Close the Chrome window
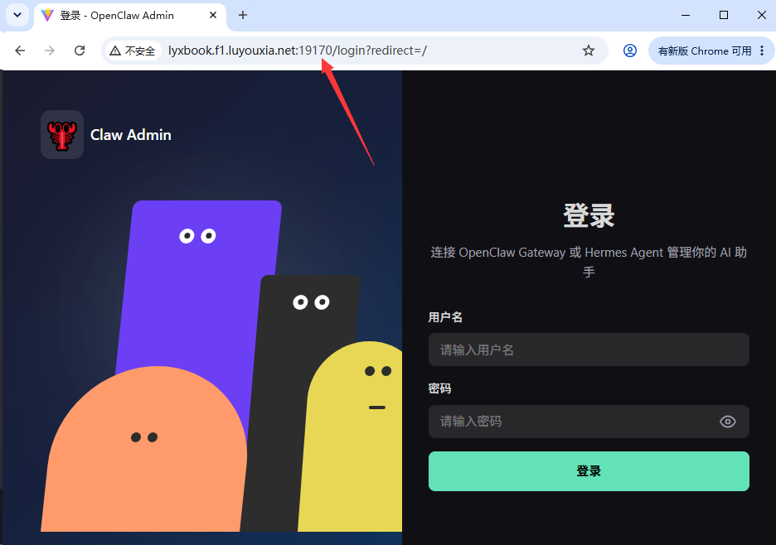This screenshot has height=545, width=776. (762, 16)
